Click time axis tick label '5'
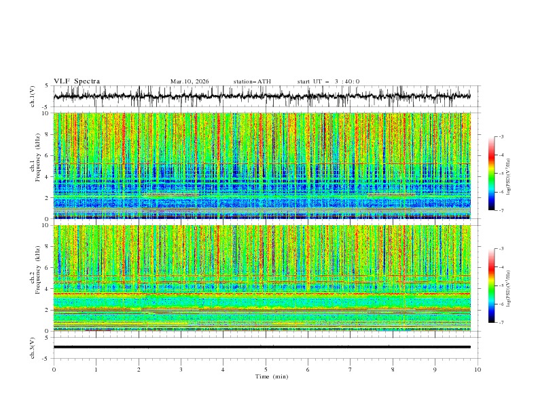Viewport: 538px width, 415px height. click(x=266, y=370)
